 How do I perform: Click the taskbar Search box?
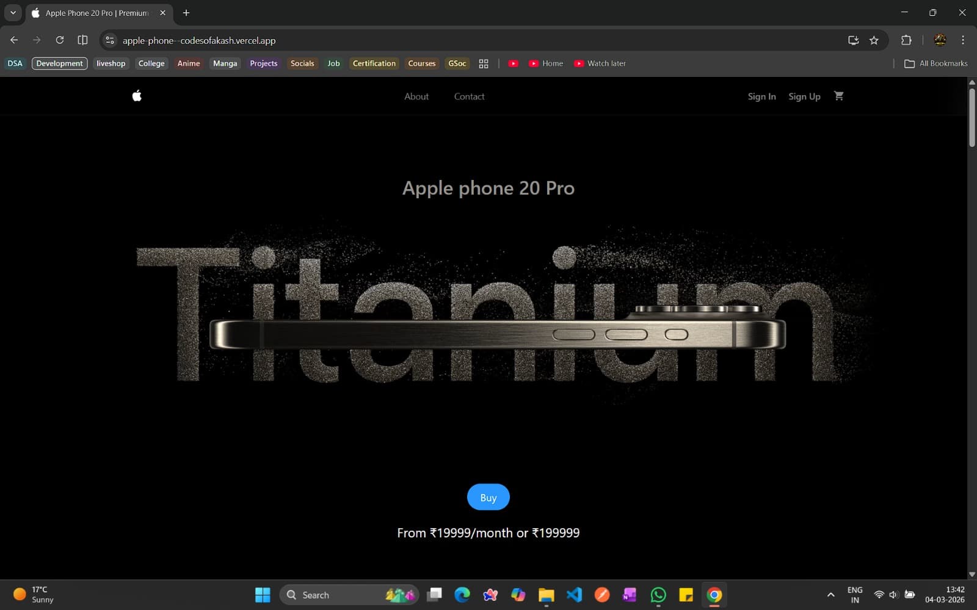pos(349,595)
